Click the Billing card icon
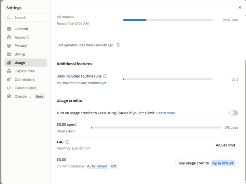The height and width of the screenshot is (184, 246). point(9,54)
